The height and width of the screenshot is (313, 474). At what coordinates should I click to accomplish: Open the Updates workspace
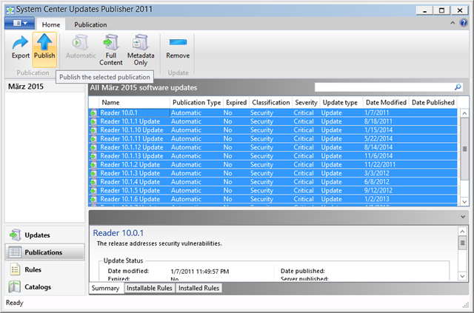click(44, 235)
